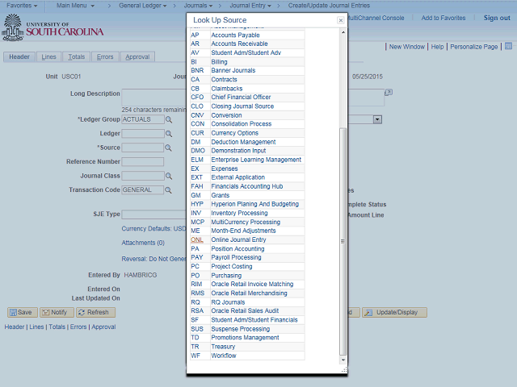
Task: Click the Refresh button
Action: 95,312
